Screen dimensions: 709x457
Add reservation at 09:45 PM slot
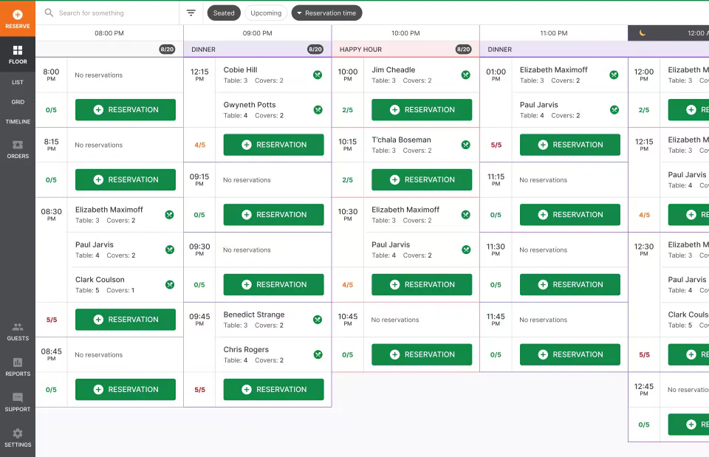[273, 389]
